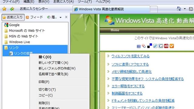Click the orange checkmark bookmark icon

(x=172, y=46)
